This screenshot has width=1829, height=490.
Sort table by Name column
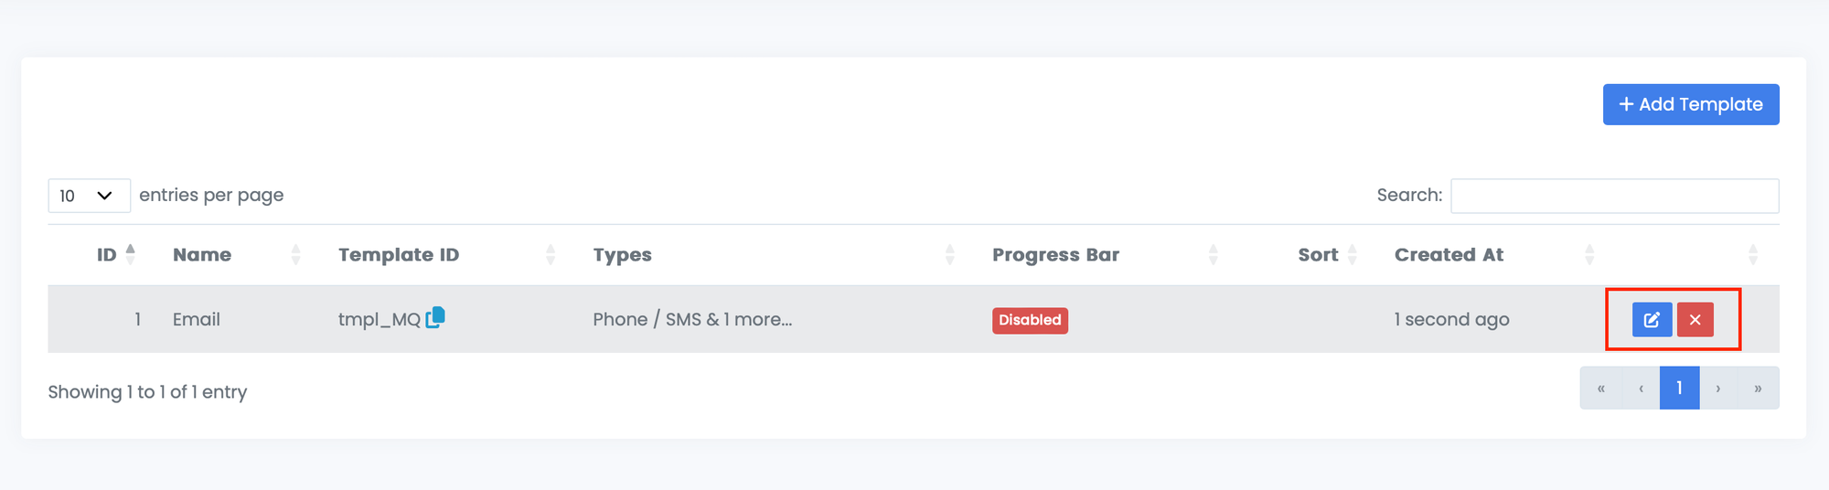tap(202, 255)
